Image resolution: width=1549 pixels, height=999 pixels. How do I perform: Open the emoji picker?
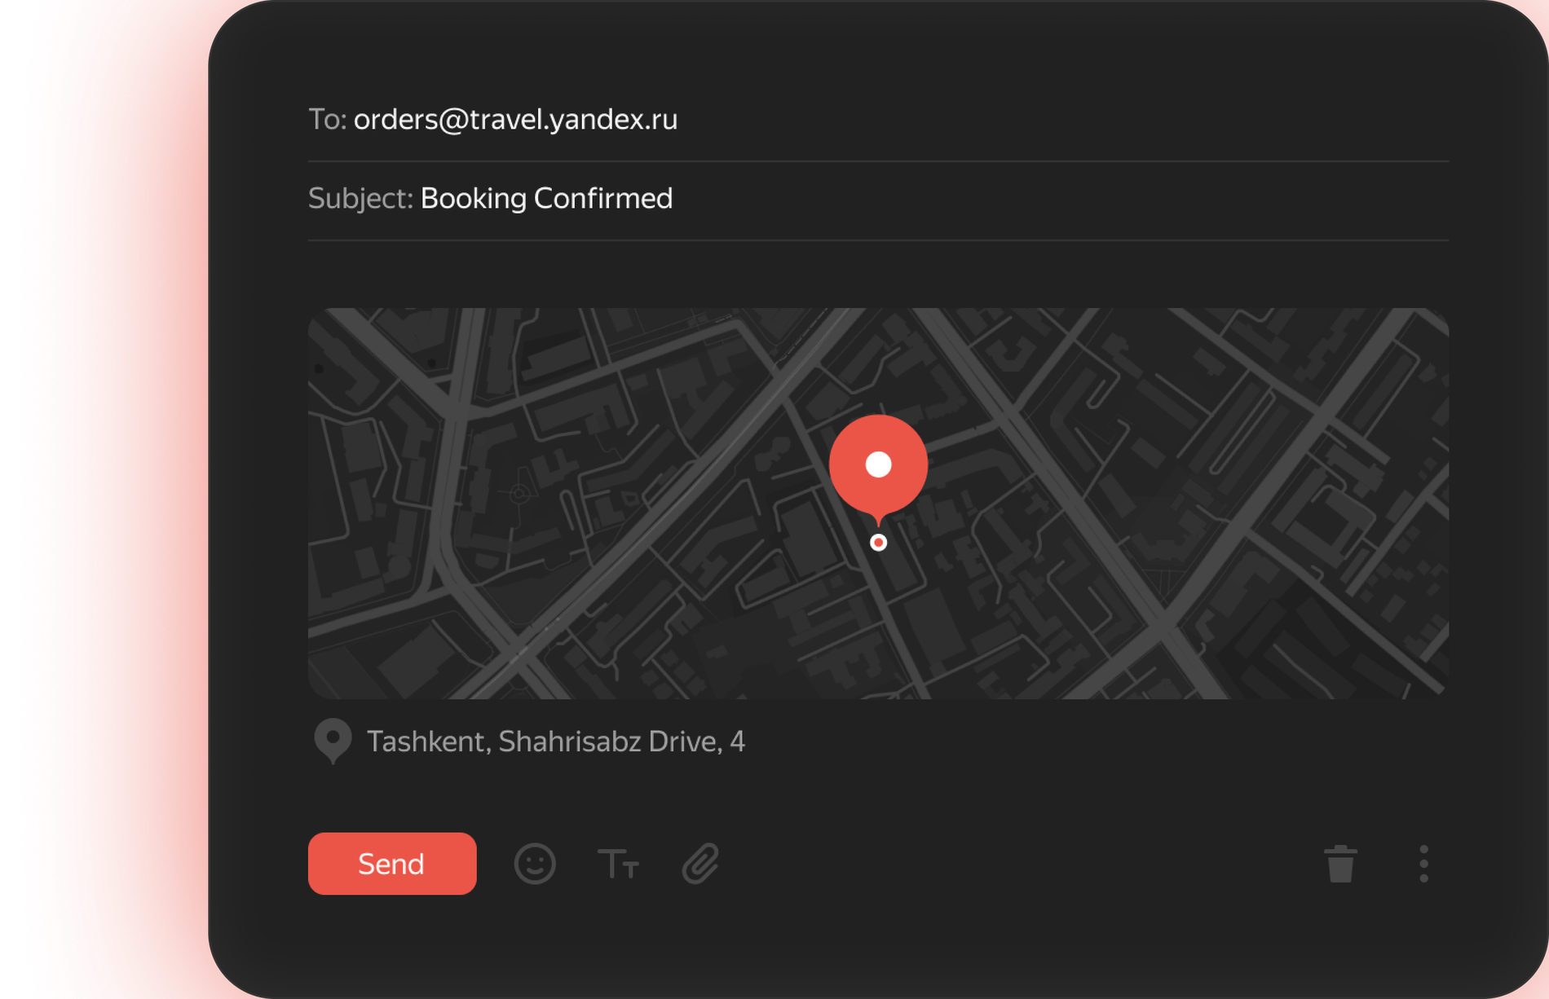click(534, 864)
